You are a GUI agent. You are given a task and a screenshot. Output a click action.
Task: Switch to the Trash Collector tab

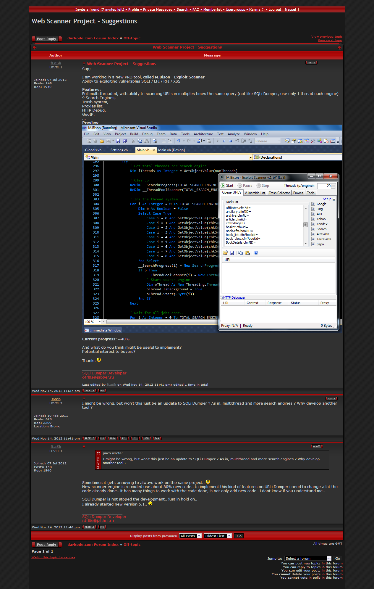click(x=279, y=193)
